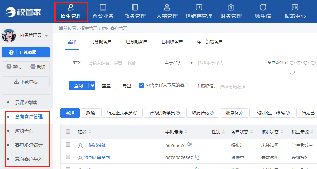Image resolution: width=317 pixels, height=169 pixels.
Task: Select 邀约查询 in sidebar
Action: tap(24, 131)
